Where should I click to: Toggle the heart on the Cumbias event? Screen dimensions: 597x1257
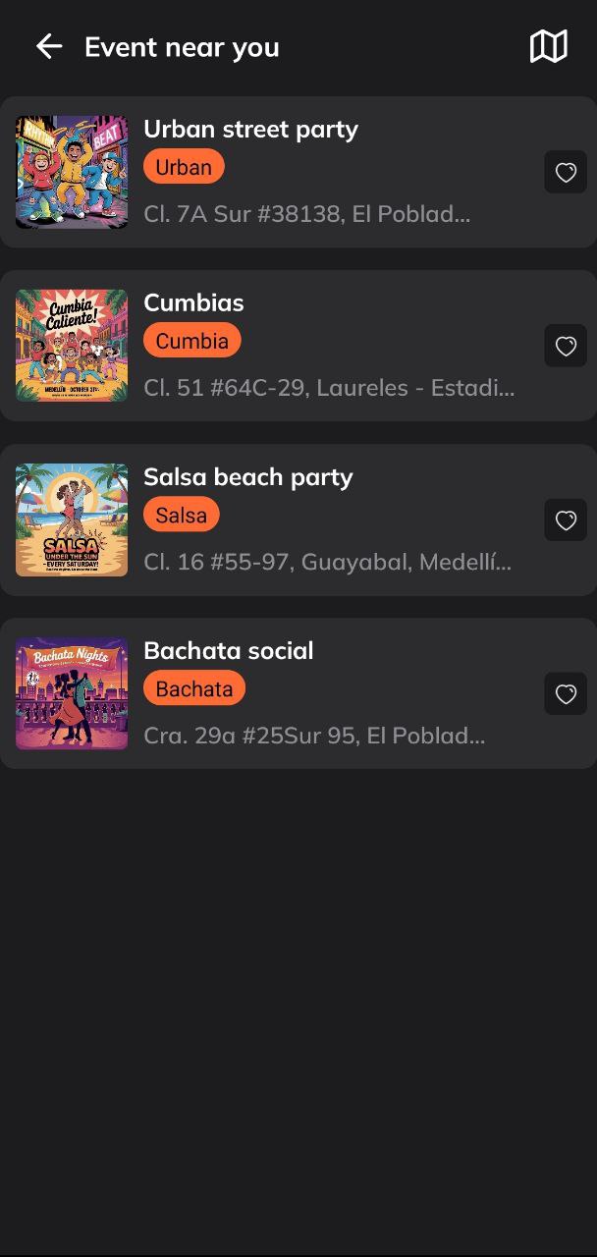[x=566, y=346]
